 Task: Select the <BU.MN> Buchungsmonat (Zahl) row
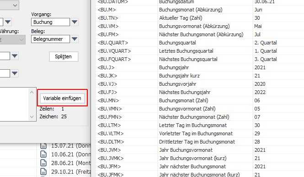tap(200, 100)
